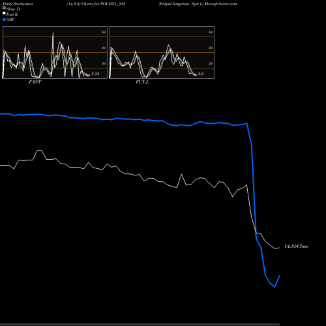Click the 80 axis label in FAST chart

pyautogui.click(x=104, y=32)
